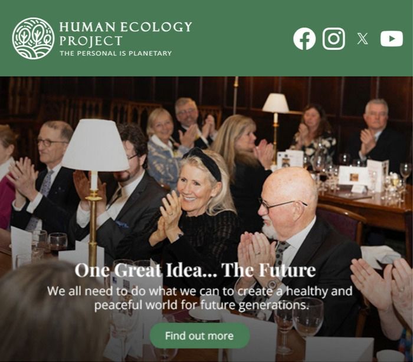This screenshot has height=362, width=413.
Task: Click the circular tree logo emblem
Action: (33, 38)
